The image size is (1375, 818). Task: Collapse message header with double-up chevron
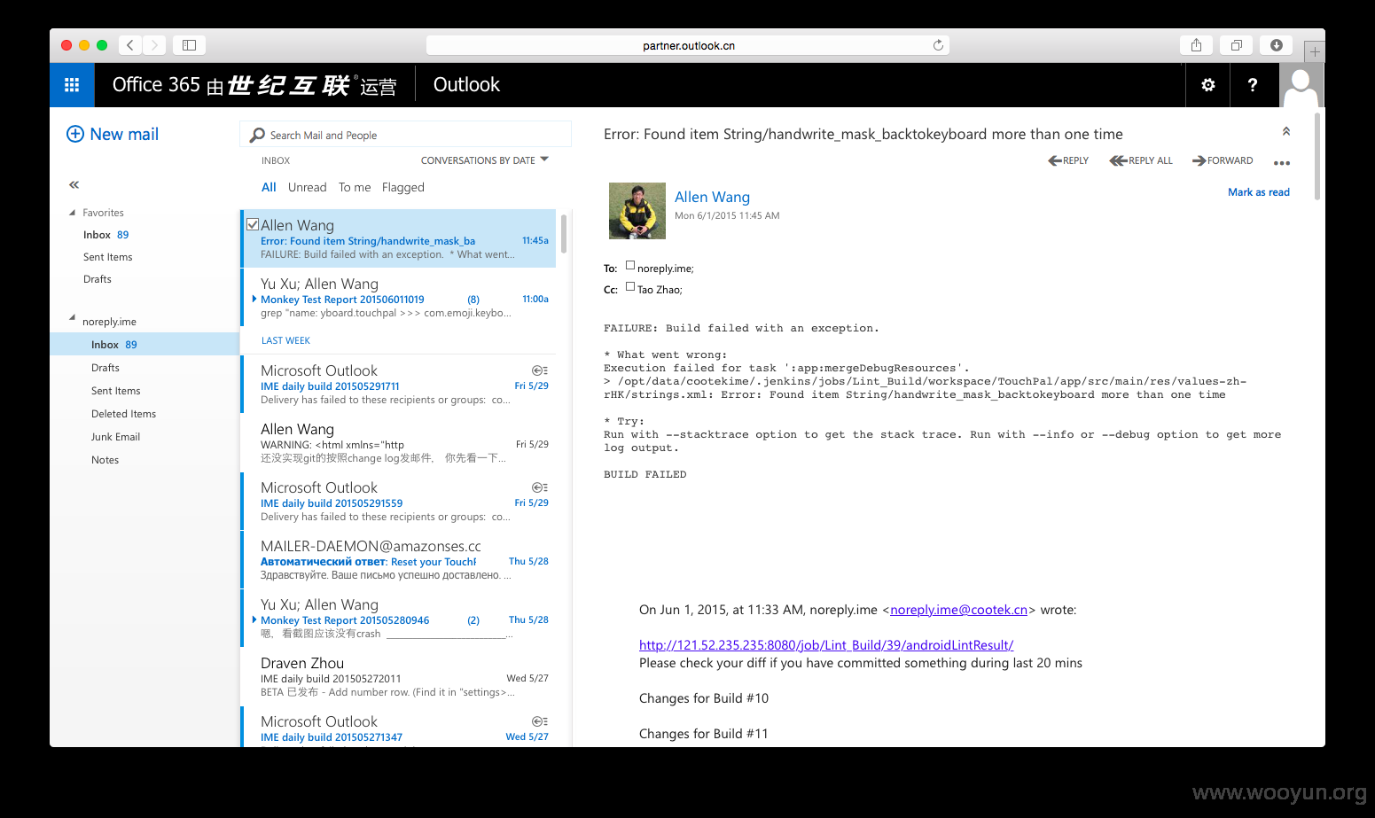pyautogui.click(x=1285, y=131)
